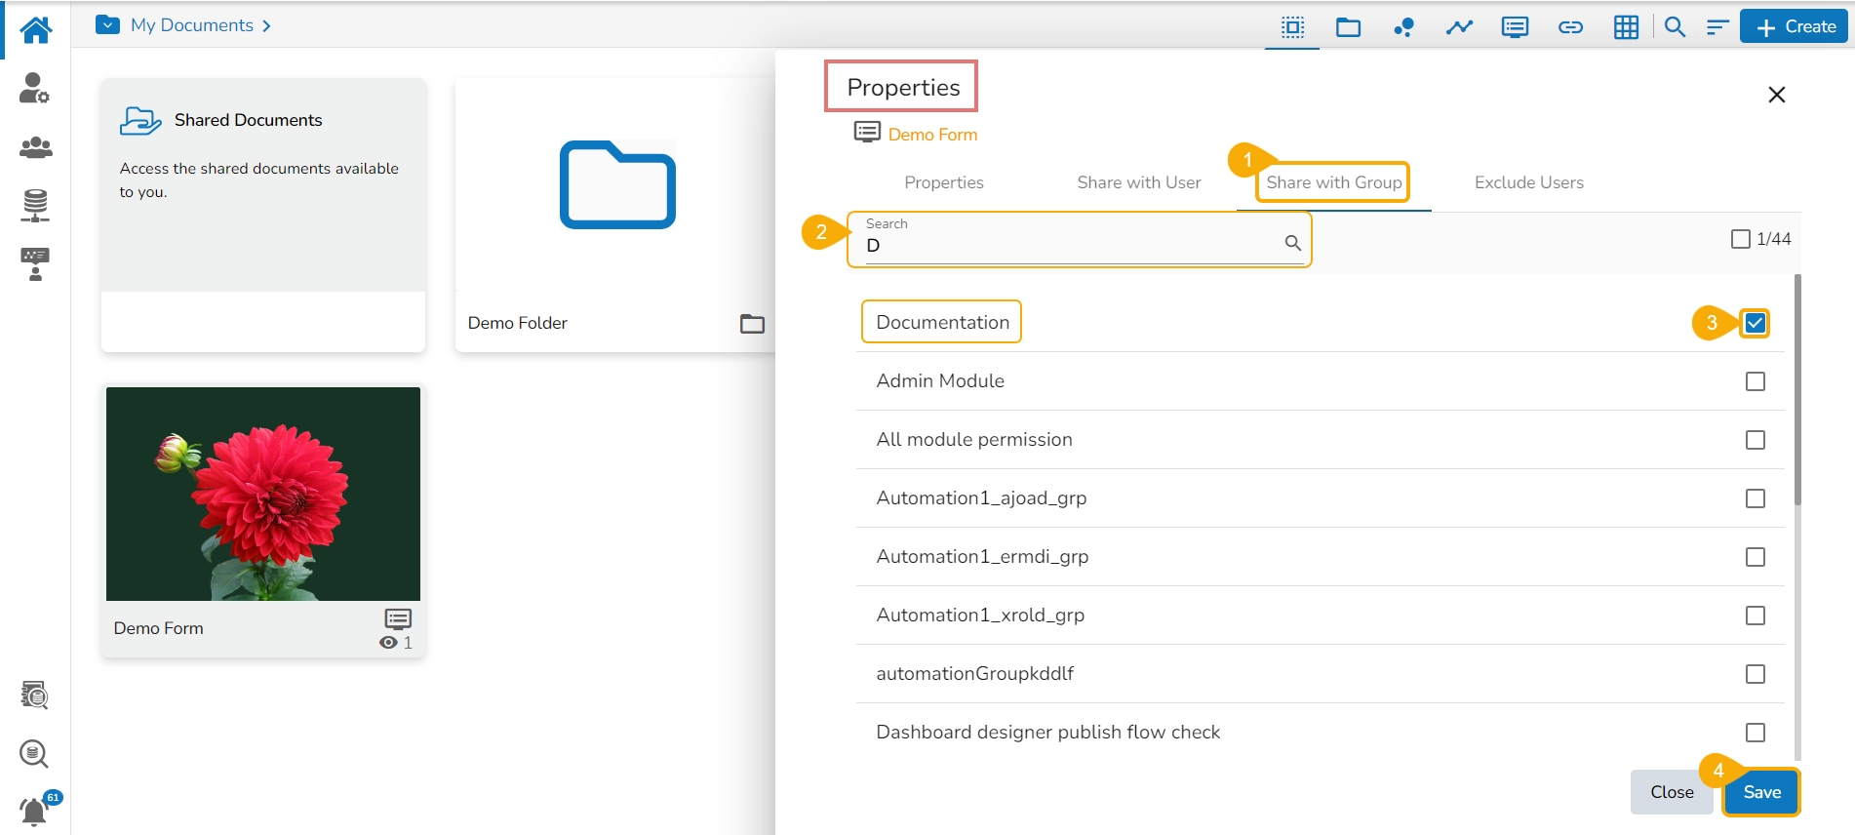Open the data server icon in sidebar
The image size is (1855, 835).
pos(35,206)
